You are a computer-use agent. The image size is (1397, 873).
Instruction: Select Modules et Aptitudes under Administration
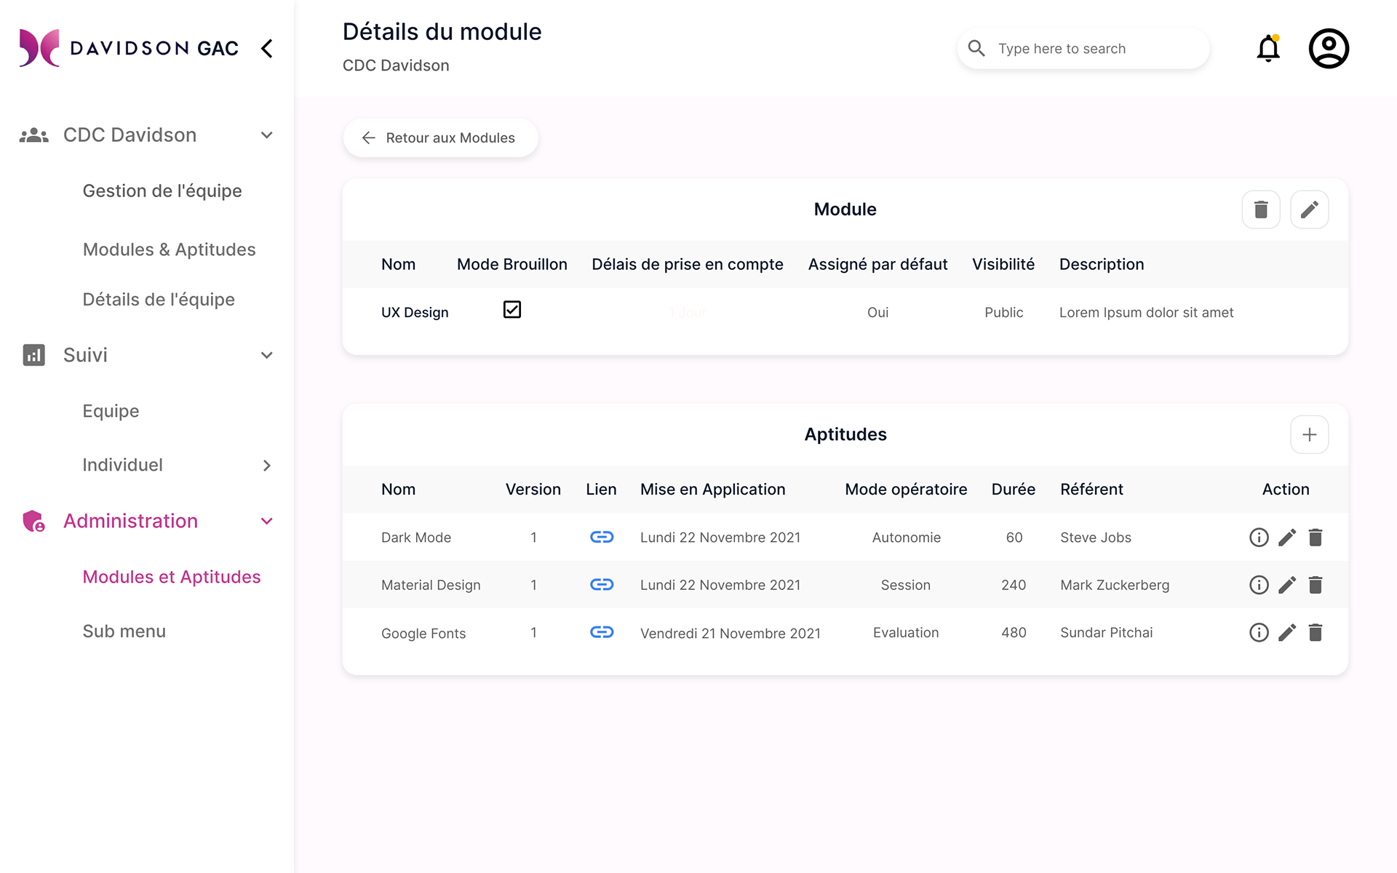pyautogui.click(x=171, y=577)
